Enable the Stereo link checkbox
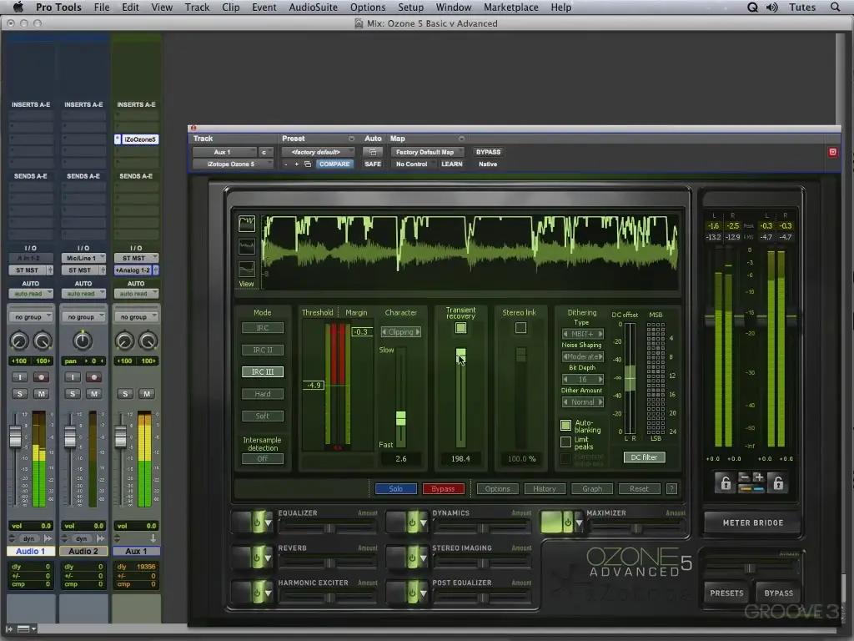Screen dimensions: 854x641 pyautogui.click(x=520, y=327)
